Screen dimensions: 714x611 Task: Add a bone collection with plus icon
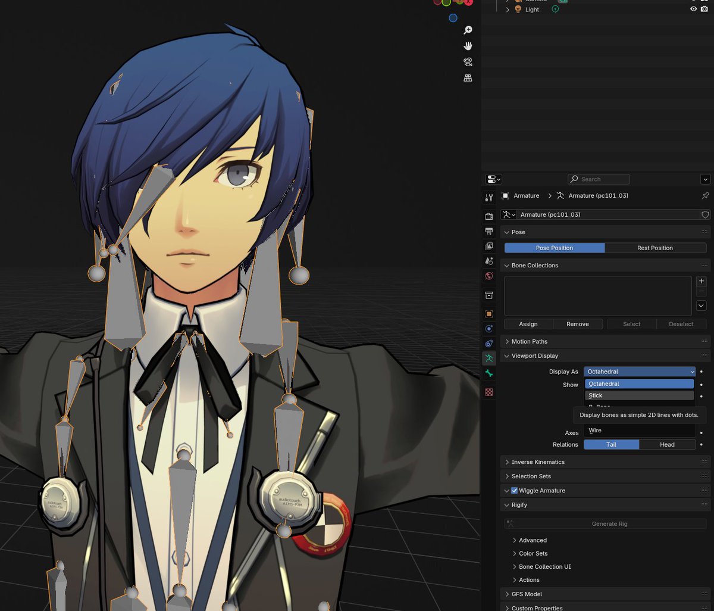pos(702,281)
